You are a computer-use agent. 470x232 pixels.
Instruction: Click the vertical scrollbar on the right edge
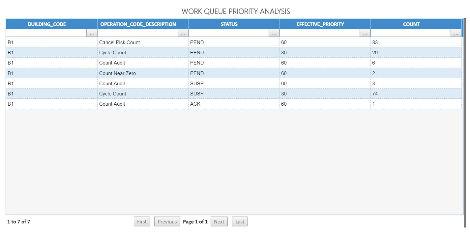tap(465, 122)
